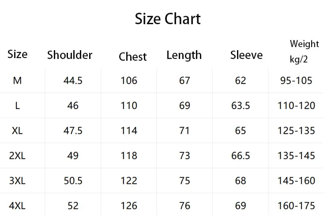
Task: Click the Sleeve column header
Action: pos(246,55)
